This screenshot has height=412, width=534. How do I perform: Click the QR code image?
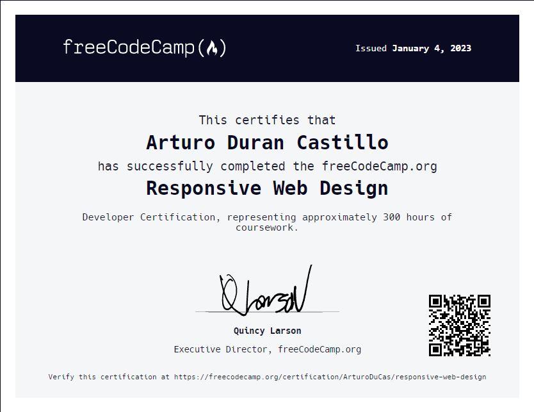coord(460,325)
